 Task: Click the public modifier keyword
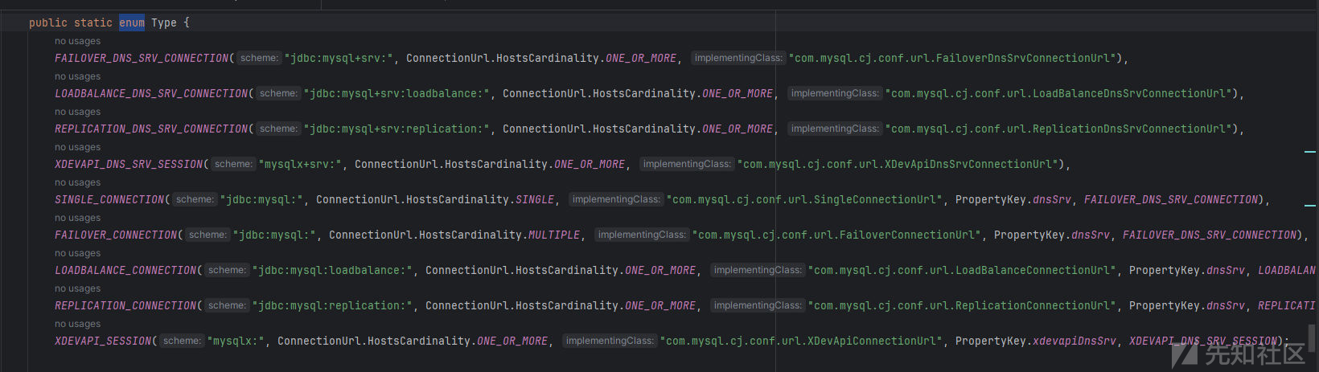48,22
